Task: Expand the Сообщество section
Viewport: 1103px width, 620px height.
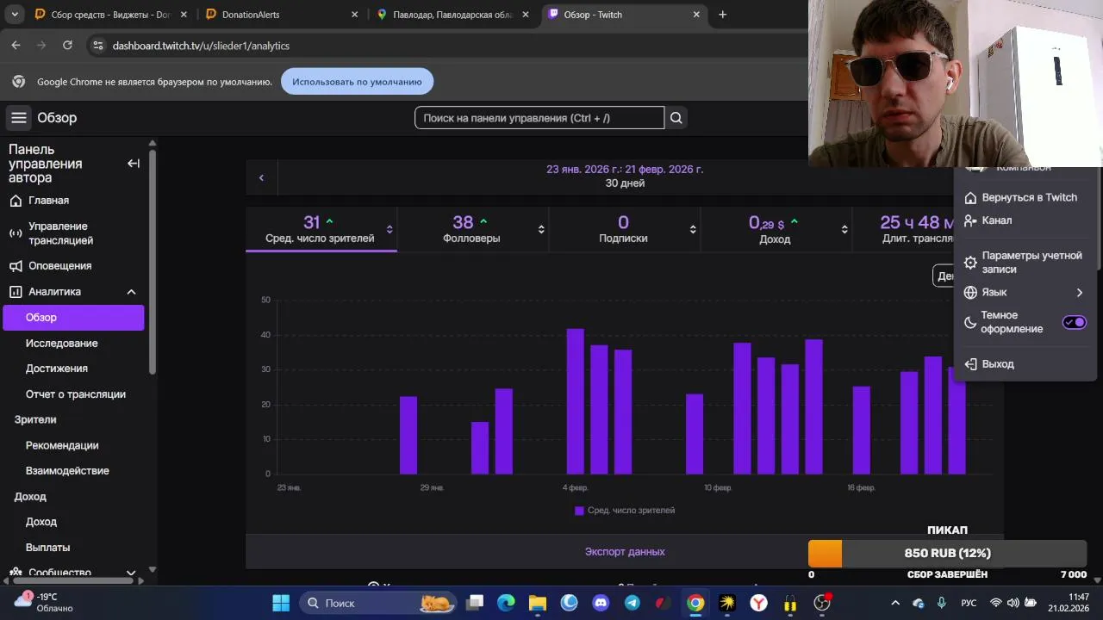Action: pyautogui.click(x=131, y=573)
